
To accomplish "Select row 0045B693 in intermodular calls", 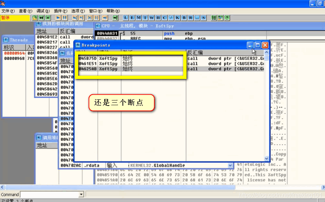I will click(x=47, y=94).
